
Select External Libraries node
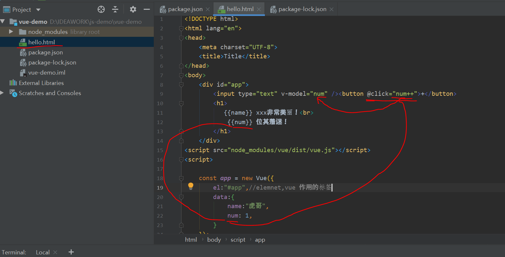click(x=41, y=83)
